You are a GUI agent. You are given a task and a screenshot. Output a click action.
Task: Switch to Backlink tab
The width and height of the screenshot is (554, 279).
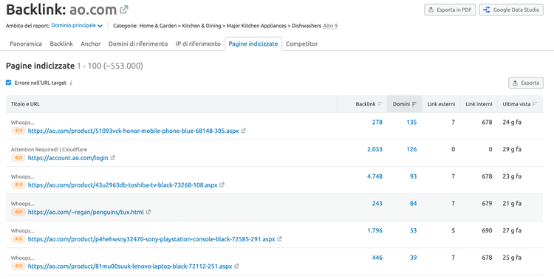click(61, 44)
